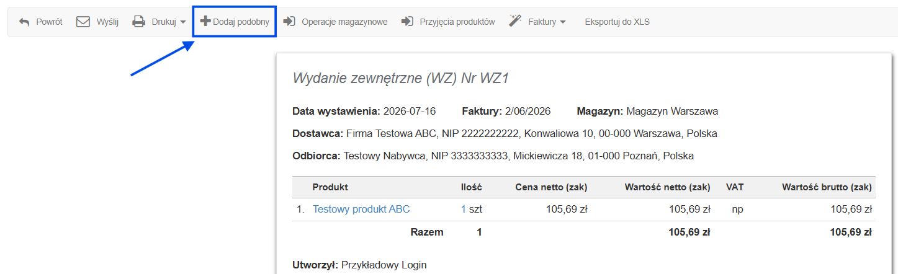Click the sign-in arrow icon of Przyjęcia produktów
This screenshot has height=274, width=898.
click(x=407, y=22)
